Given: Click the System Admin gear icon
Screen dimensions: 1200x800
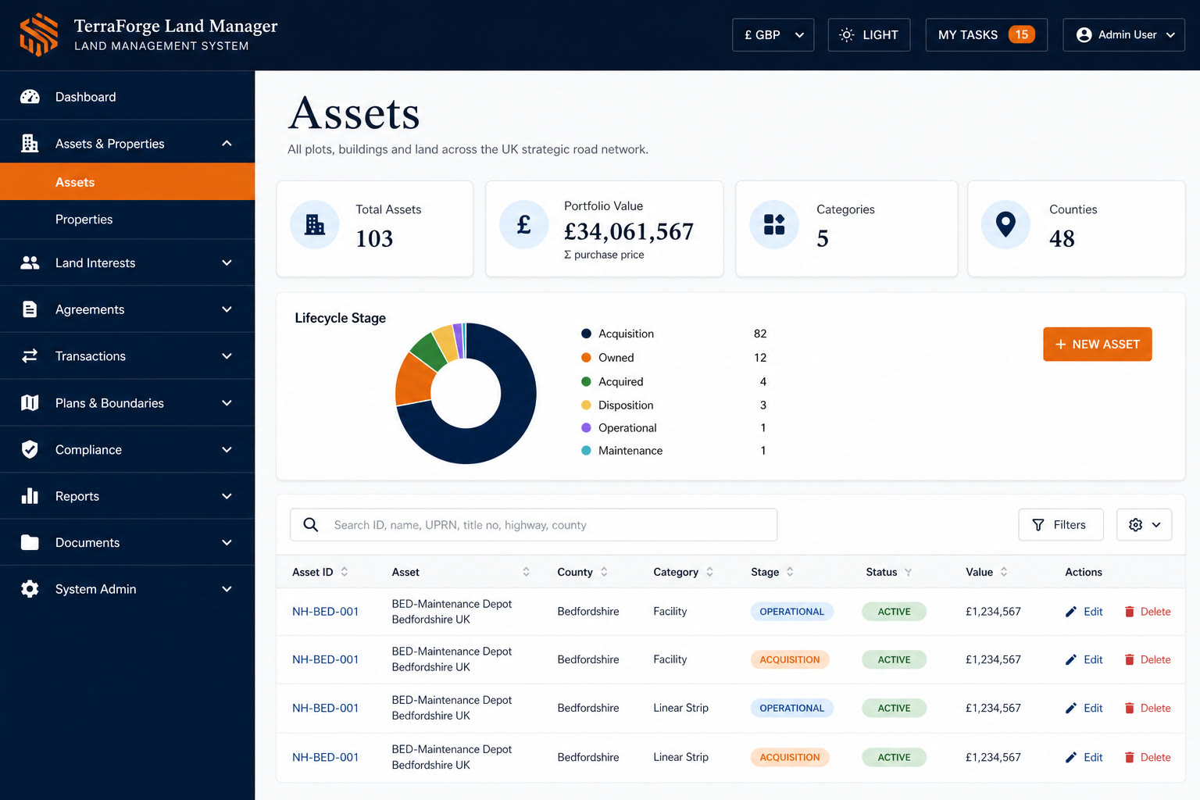Looking at the screenshot, I should point(30,589).
